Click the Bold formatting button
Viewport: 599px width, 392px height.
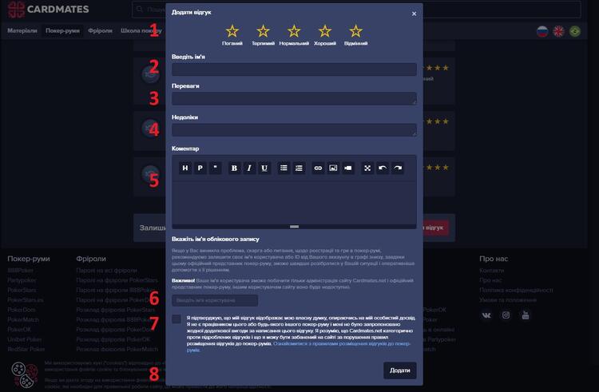[234, 168]
